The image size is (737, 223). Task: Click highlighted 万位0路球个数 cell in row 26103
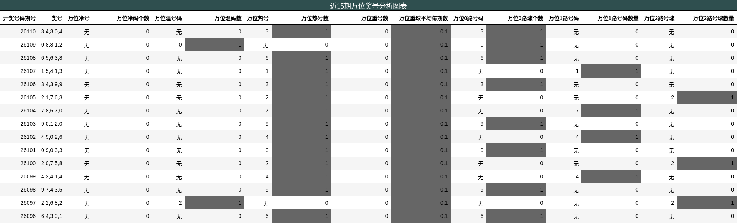(x=516, y=124)
